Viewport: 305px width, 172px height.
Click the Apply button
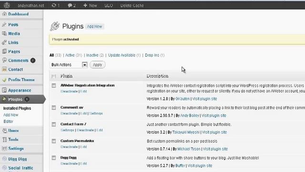(x=97, y=65)
